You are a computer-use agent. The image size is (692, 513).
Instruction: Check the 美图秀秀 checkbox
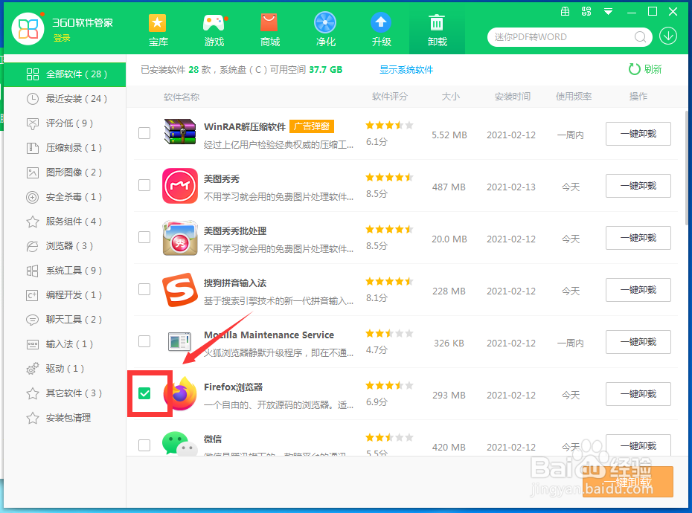point(144,185)
